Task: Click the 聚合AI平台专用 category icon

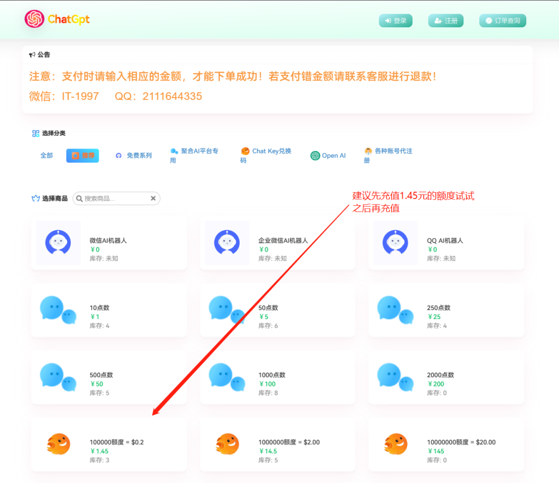Action: point(174,152)
